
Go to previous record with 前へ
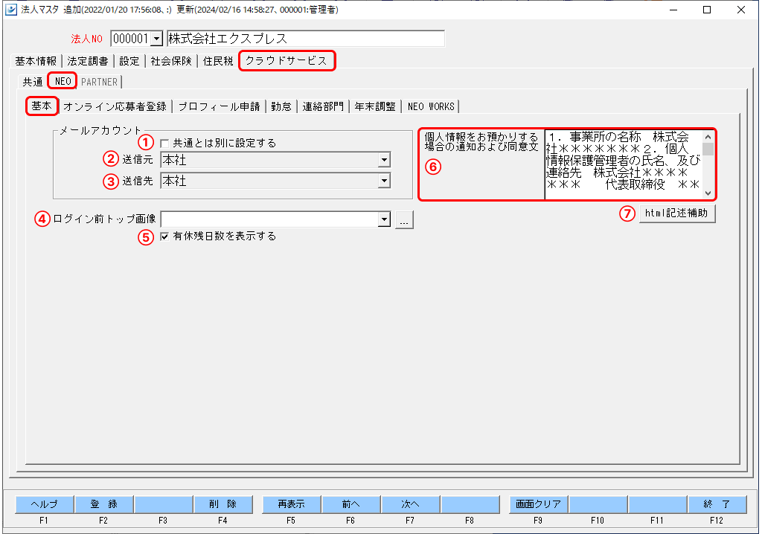click(x=351, y=504)
